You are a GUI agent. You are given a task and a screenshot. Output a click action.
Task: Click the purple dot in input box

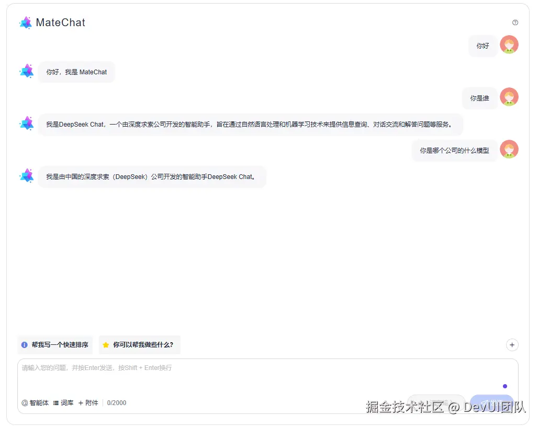[505, 386]
